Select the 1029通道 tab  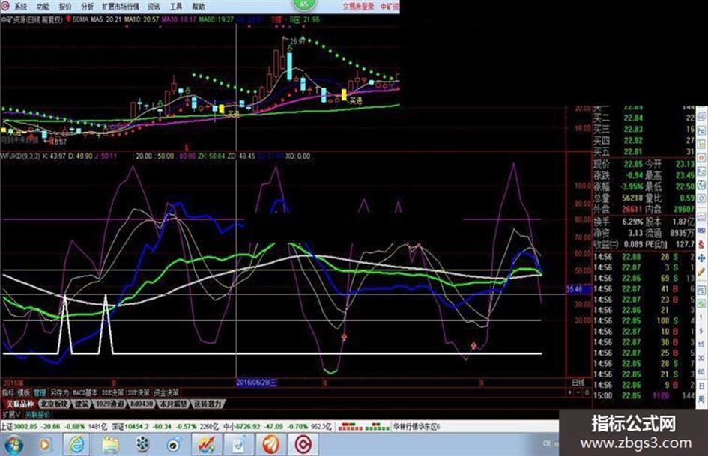click(109, 404)
